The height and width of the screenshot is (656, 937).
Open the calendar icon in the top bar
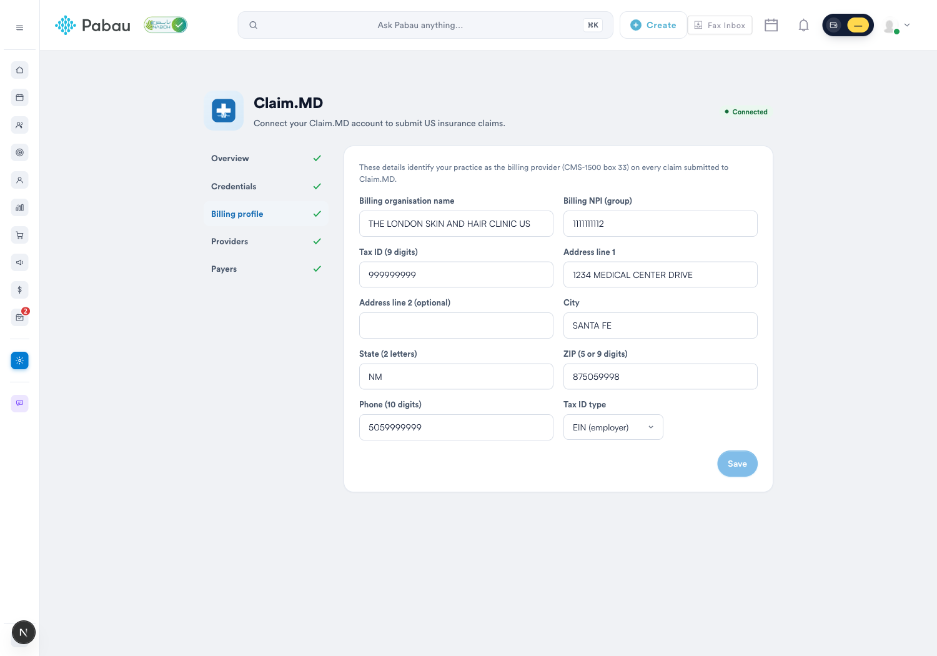point(771,25)
